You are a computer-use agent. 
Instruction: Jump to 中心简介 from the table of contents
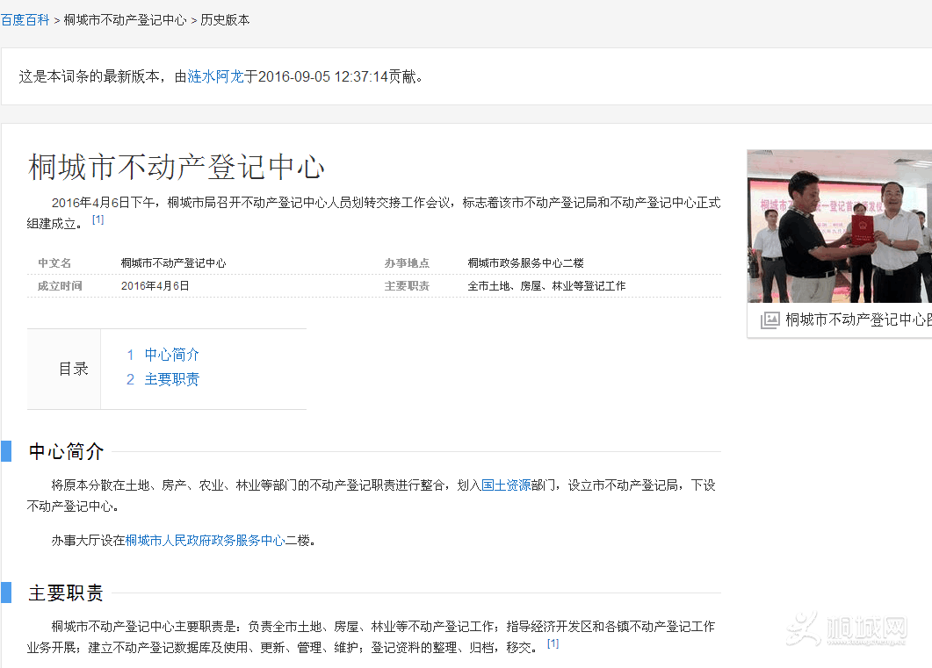pyautogui.click(x=171, y=355)
